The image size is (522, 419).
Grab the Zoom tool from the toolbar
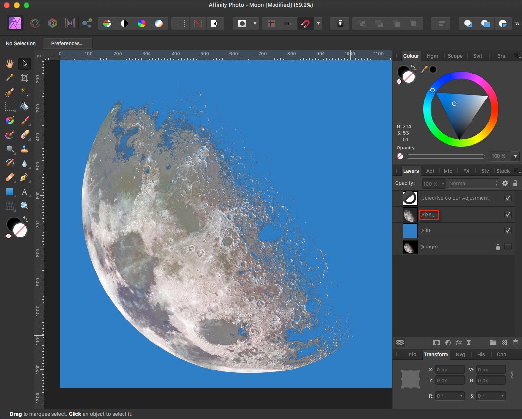click(x=24, y=206)
